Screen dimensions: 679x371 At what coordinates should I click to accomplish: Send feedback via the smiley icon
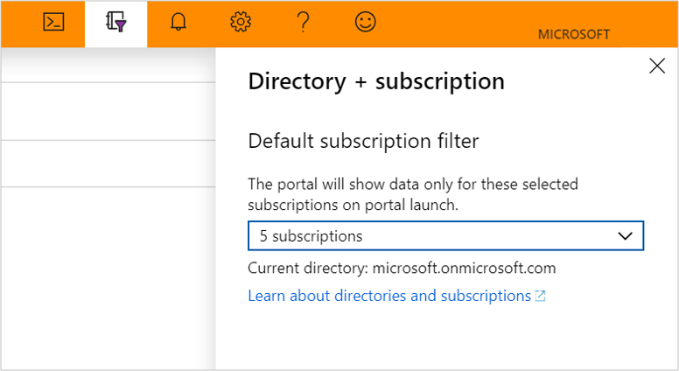(x=366, y=24)
